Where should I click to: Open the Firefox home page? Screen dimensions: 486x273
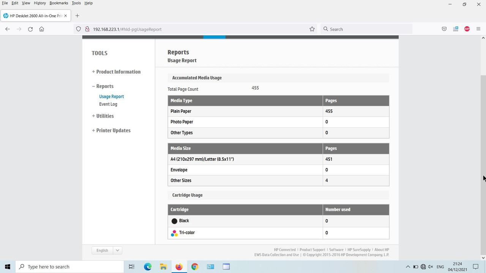tap(42, 29)
